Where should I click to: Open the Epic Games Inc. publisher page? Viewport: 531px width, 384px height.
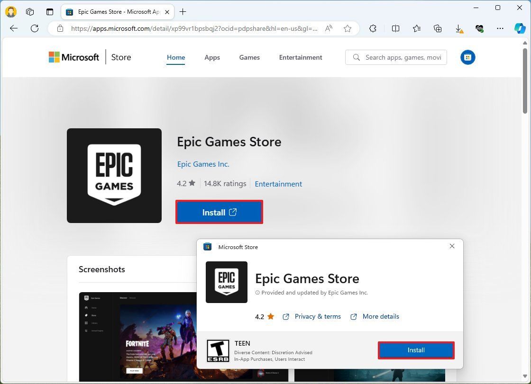point(203,164)
